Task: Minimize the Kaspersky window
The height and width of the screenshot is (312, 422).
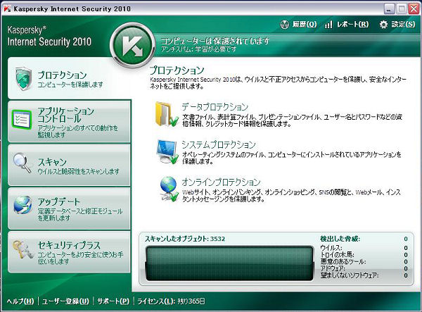Action: [x=389, y=9]
